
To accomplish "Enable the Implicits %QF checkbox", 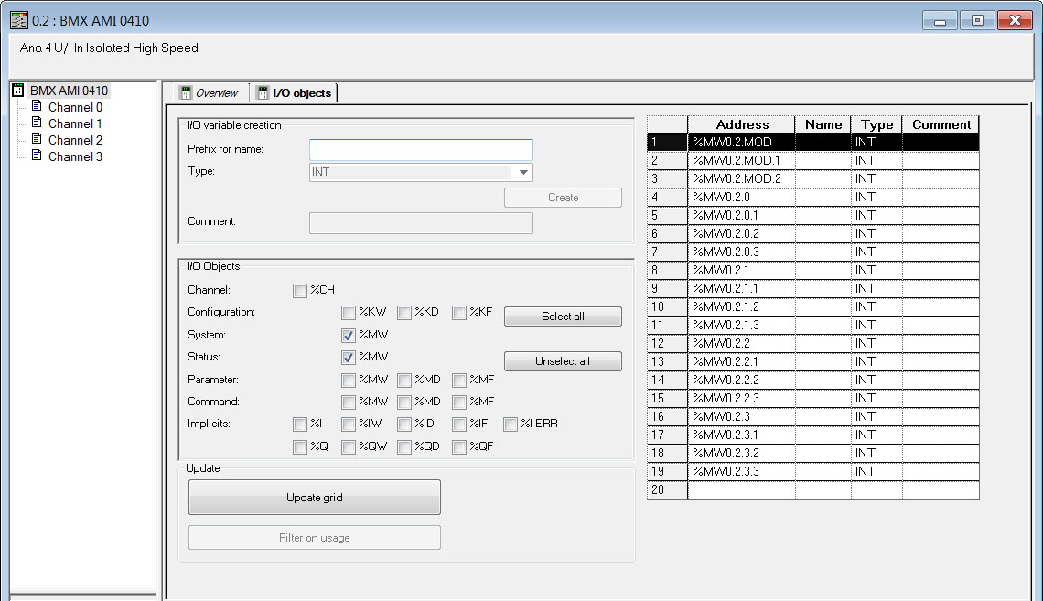I will point(459,446).
